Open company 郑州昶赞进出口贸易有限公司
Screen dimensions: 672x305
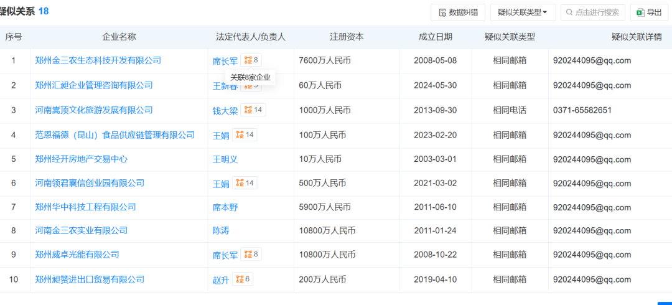(90, 279)
